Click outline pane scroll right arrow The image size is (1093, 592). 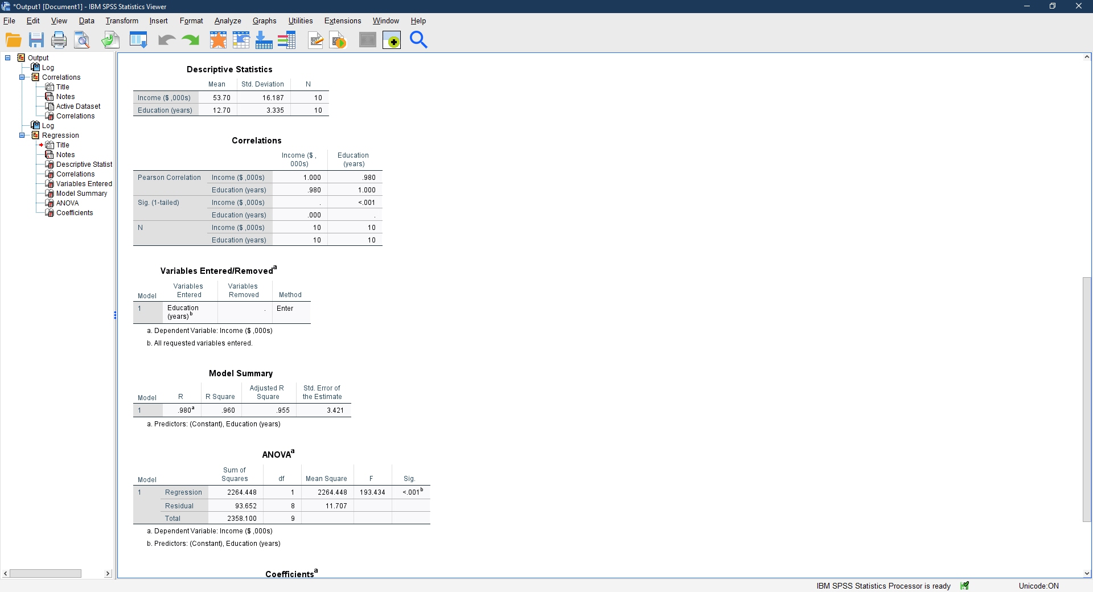click(108, 573)
